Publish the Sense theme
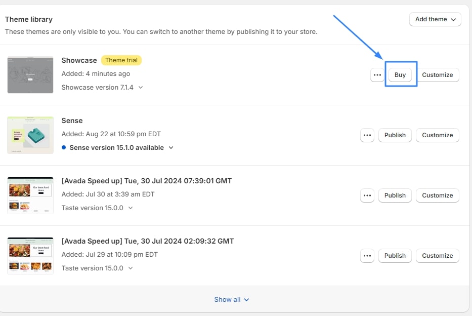 pyautogui.click(x=395, y=135)
